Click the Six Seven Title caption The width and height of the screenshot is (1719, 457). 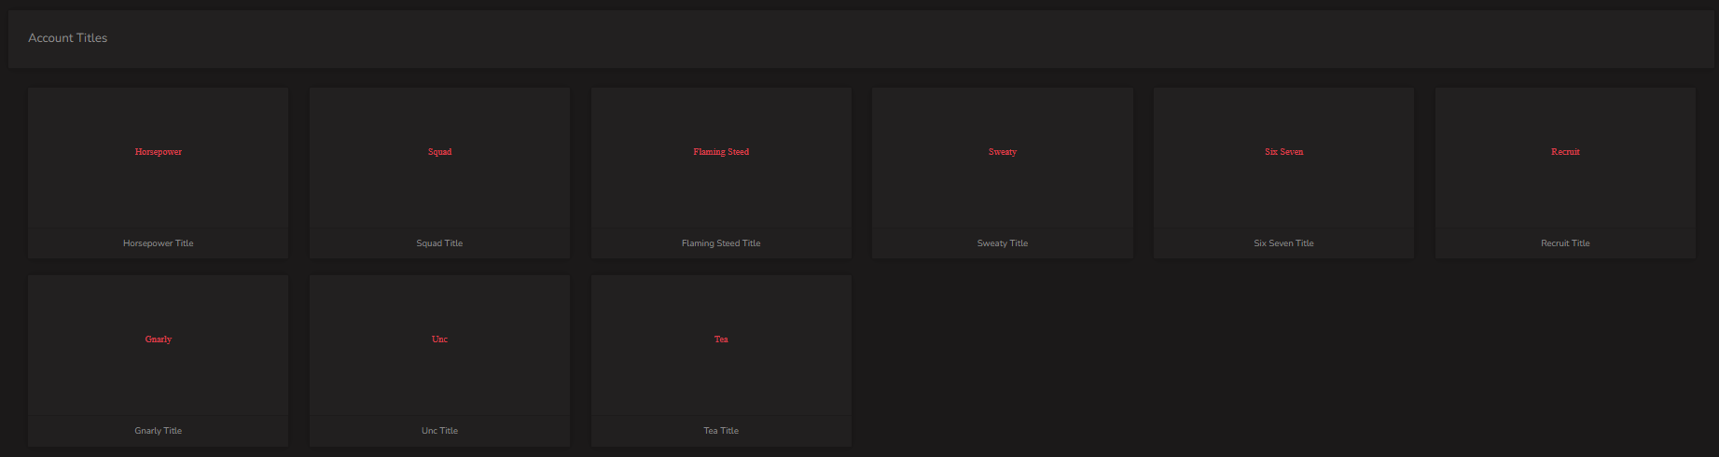coord(1284,243)
